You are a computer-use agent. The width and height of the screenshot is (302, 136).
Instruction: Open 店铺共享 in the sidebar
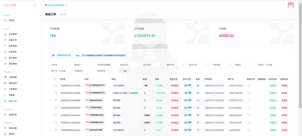(x=12, y=115)
